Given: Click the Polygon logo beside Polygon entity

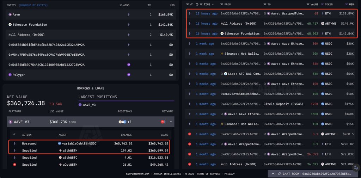Looking at the screenshot, I should tap(10, 75).
